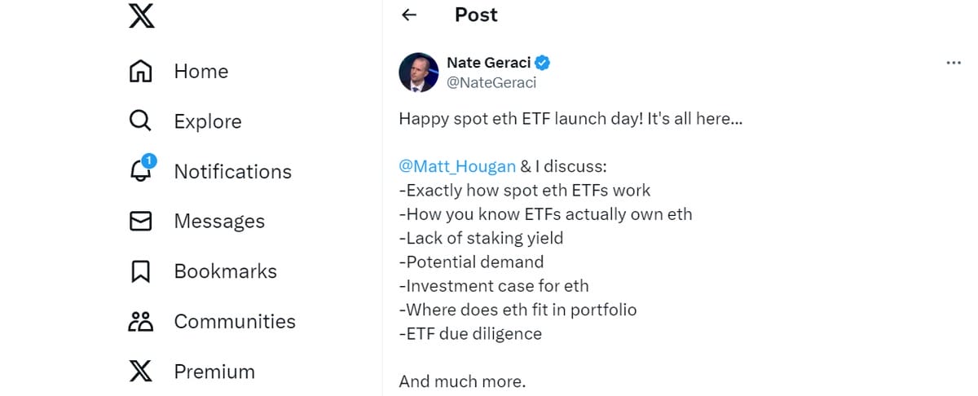Viewport: 978px width, 396px height.
Task: Open the @NateGeraci handle link
Action: click(x=491, y=82)
